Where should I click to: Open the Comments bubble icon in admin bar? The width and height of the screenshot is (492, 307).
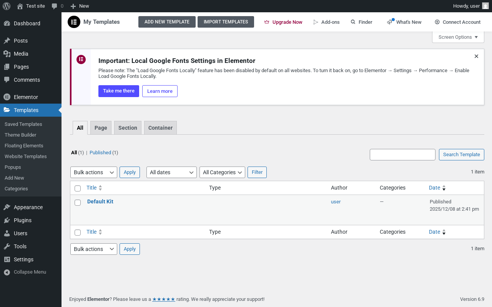point(55,6)
